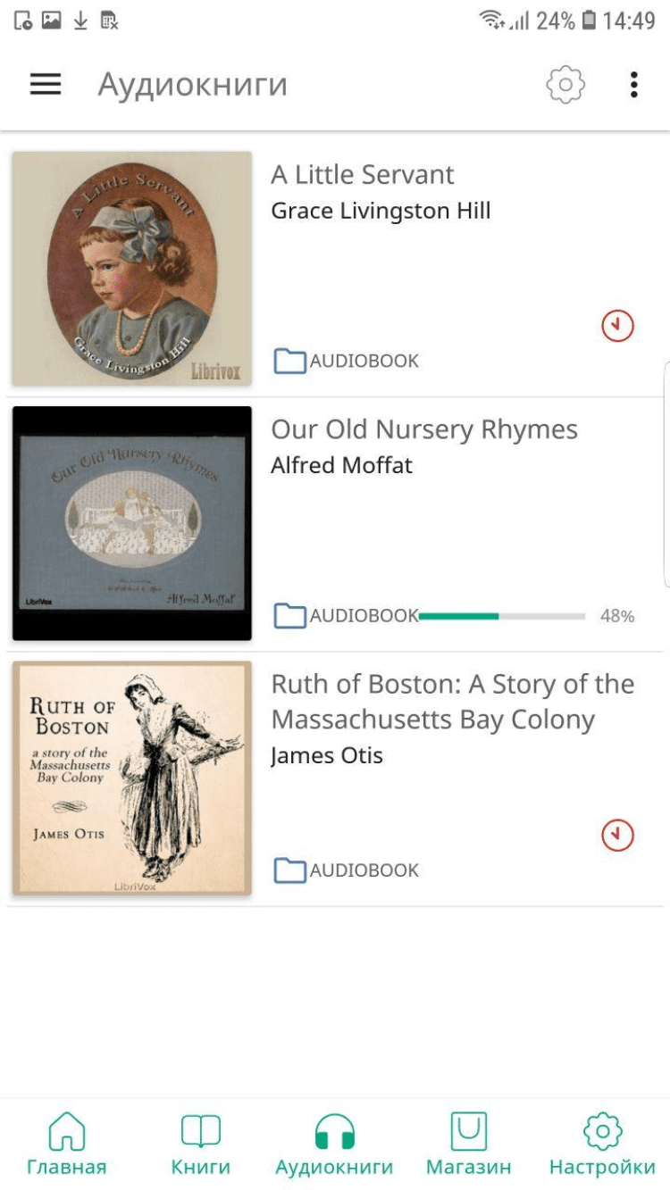
Task: Open notification download icon in status bar
Action: (80, 21)
